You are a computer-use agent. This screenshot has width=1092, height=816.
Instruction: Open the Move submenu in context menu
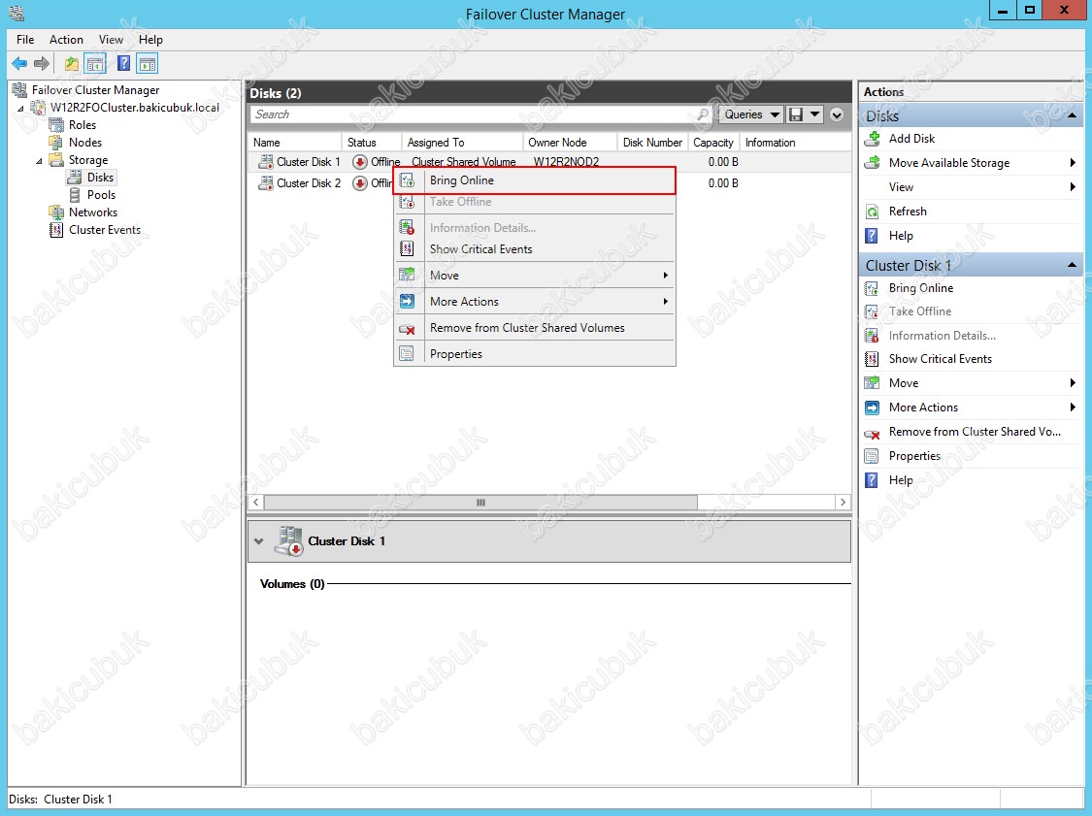pos(535,275)
